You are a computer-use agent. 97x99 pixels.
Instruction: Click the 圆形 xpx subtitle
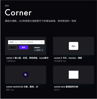pos(10,90)
